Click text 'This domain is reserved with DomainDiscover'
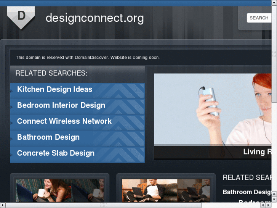 [x=62, y=58]
